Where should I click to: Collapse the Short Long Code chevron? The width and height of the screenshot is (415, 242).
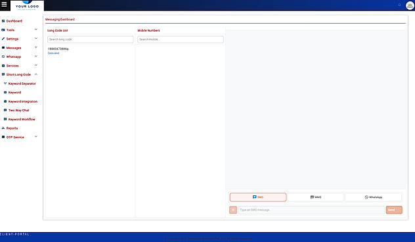(x=36, y=74)
